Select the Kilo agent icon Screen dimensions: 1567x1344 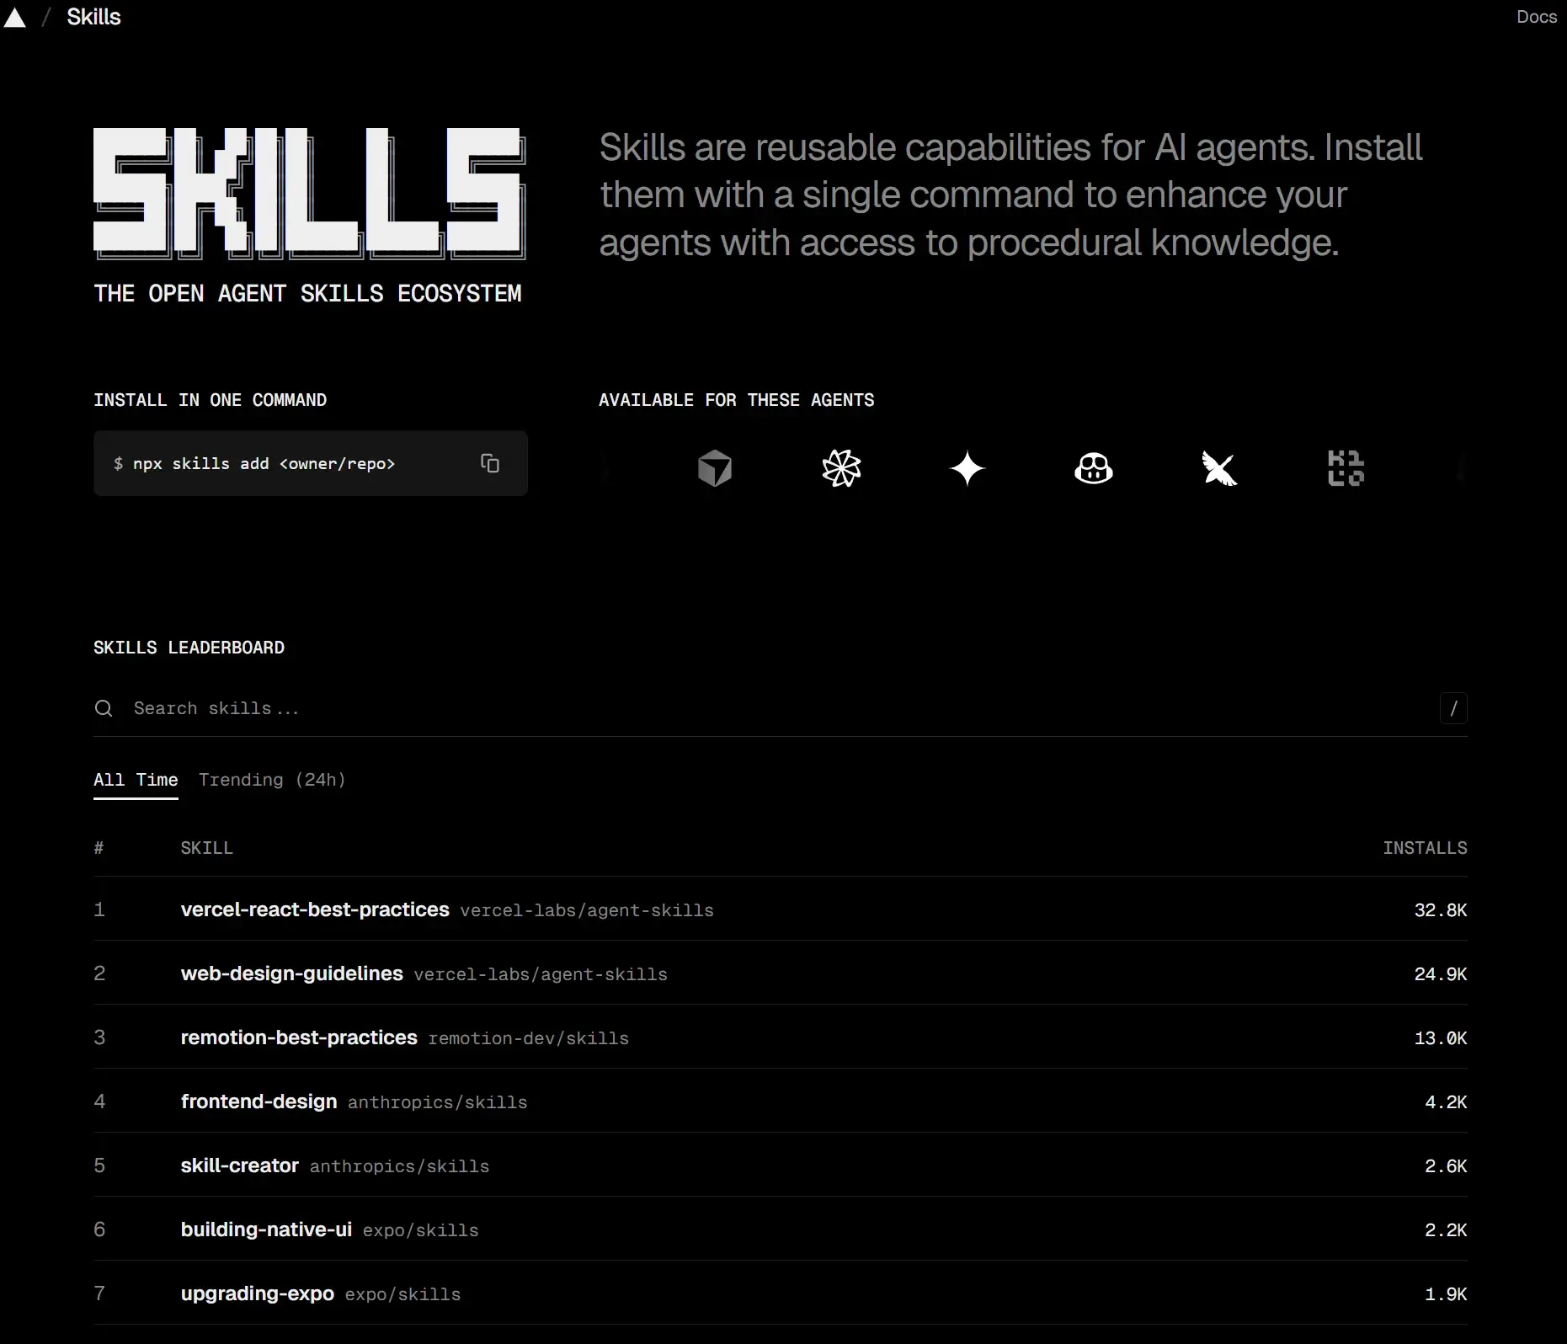click(1346, 468)
